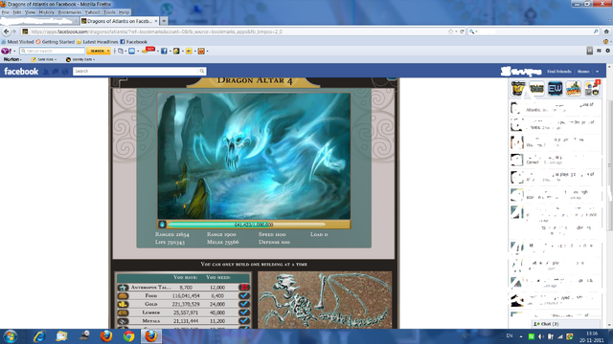
Task: Click the Food resource icon
Action: tap(124, 295)
